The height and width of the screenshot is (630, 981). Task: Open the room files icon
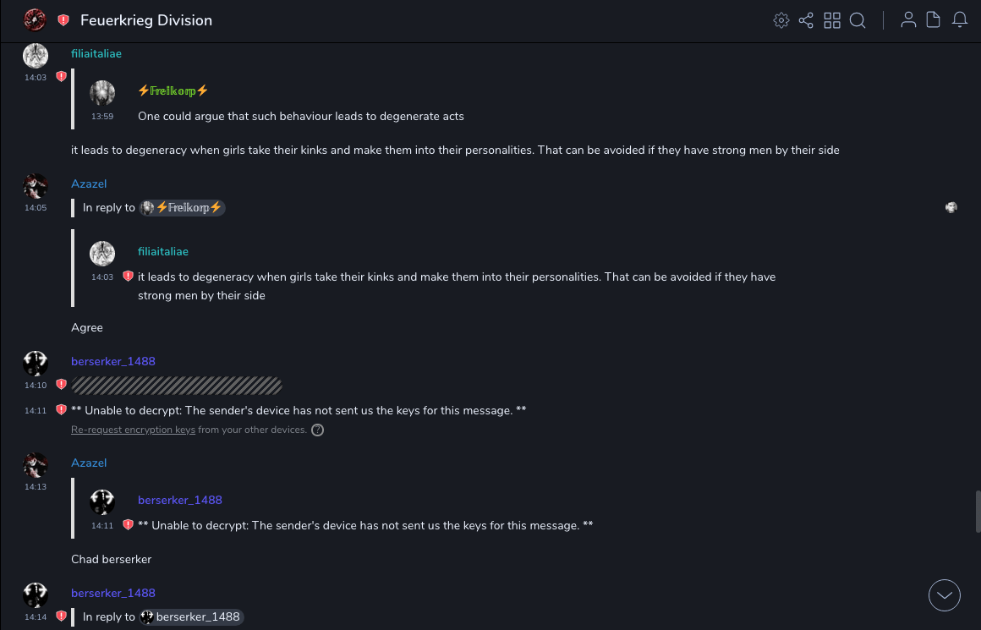pyautogui.click(x=934, y=20)
